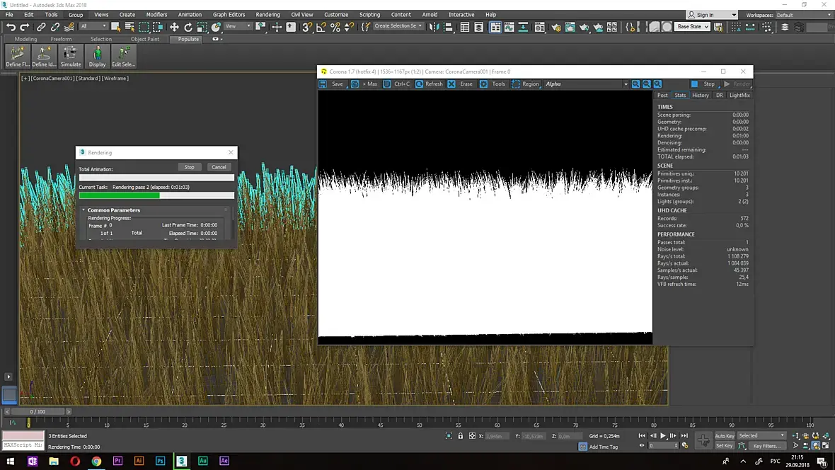Toggle the selection lock padlock
This screenshot has height=470, width=835.
pyautogui.click(x=461, y=436)
